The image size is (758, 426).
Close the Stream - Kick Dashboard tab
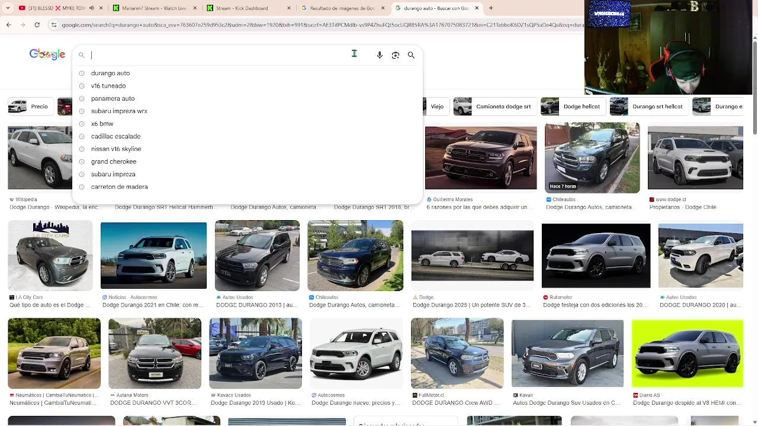pyautogui.click(x=289, y=8)
